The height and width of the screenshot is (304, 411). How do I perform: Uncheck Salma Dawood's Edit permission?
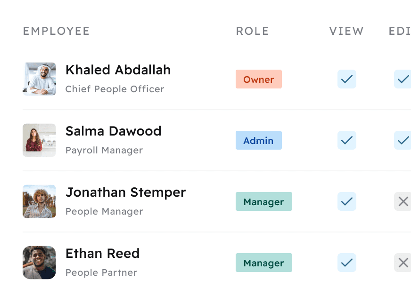(403, 140)
